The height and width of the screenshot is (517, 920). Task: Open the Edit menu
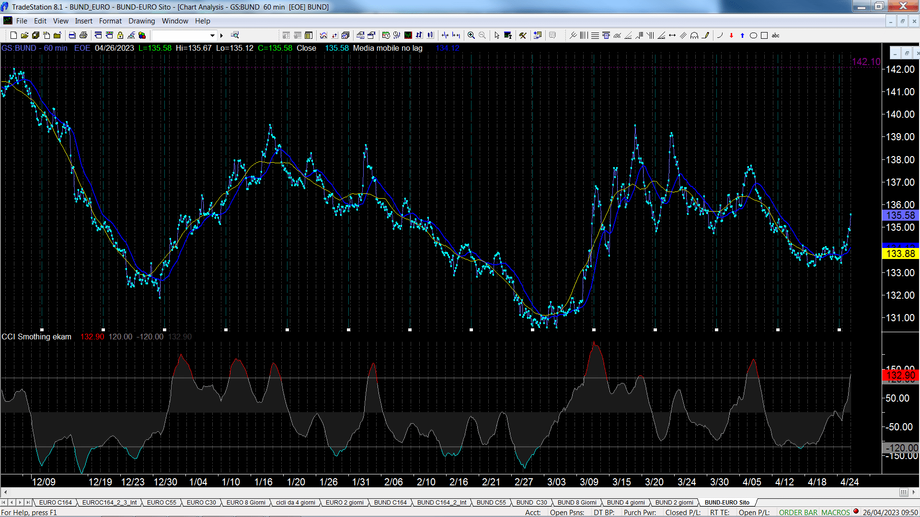[40, 21]
